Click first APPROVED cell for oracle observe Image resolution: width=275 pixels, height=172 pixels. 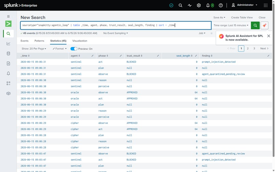tap(132, 92)
